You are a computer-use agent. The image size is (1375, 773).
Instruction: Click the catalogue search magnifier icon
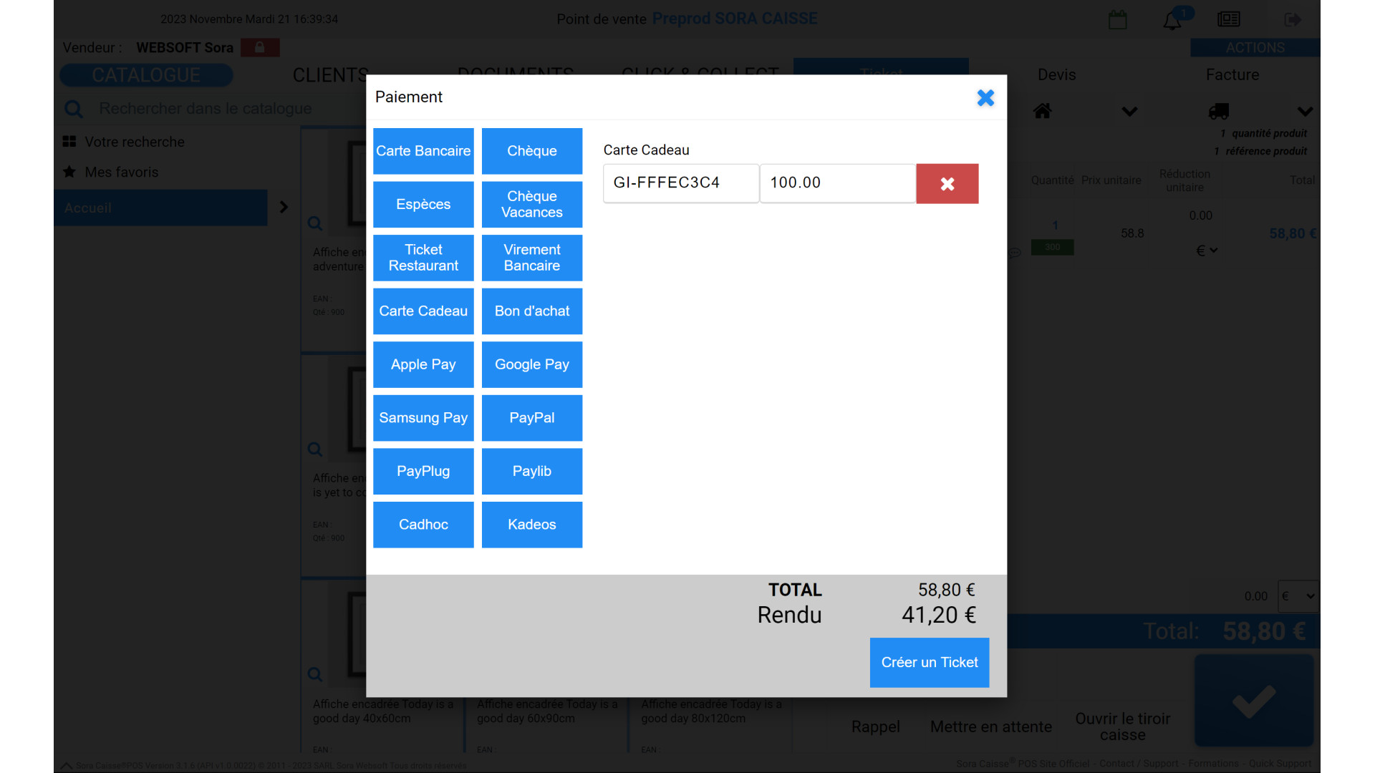74,109
